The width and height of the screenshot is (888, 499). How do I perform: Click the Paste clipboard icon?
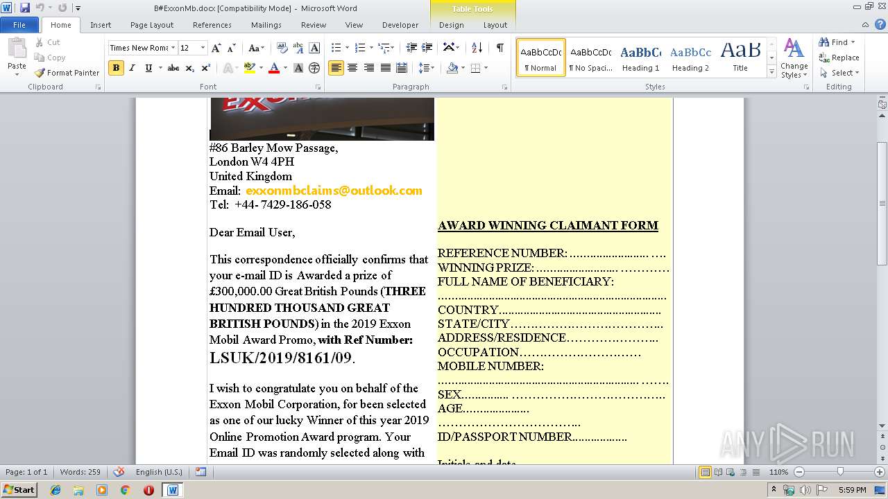pyautogui.click(x=17, y=49)
